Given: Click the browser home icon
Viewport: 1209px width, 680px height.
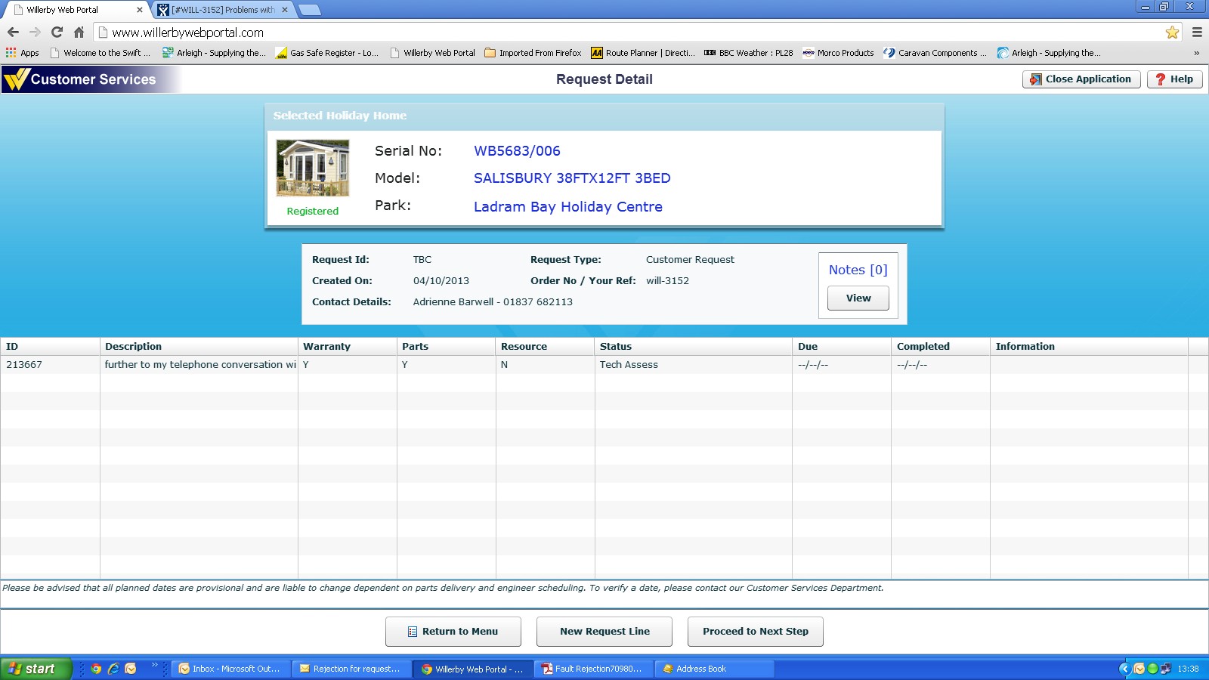Looking at the screenshot, I should coord(79,32).
